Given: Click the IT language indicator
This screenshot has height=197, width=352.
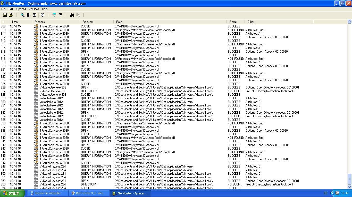Looking at the screenshot, I should pyautogui.click(x=325, y=193).
